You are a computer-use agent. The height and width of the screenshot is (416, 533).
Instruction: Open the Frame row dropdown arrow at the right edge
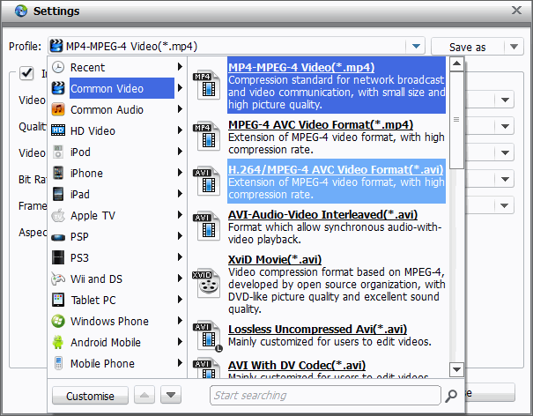tap(505, 205)
